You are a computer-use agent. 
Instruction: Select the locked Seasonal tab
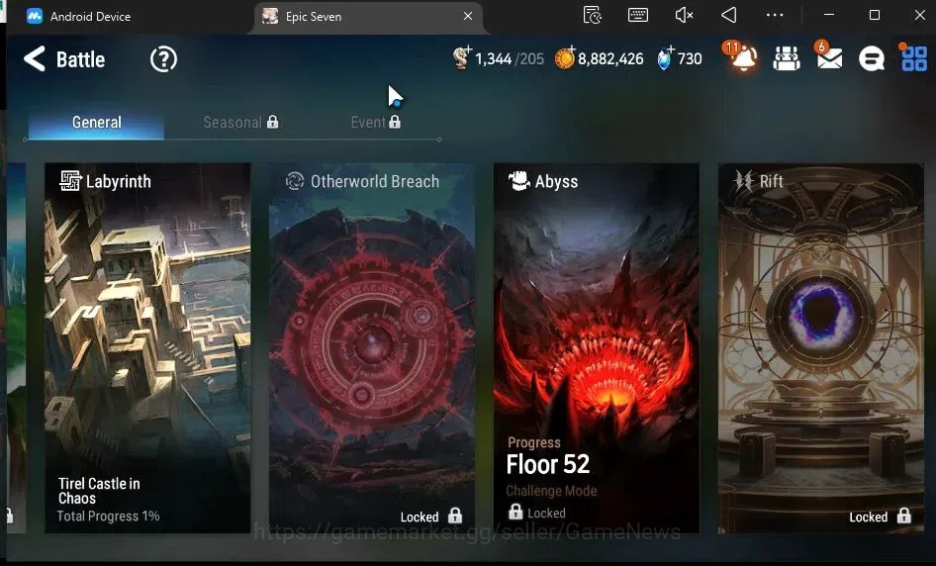[x=240, y=123]
